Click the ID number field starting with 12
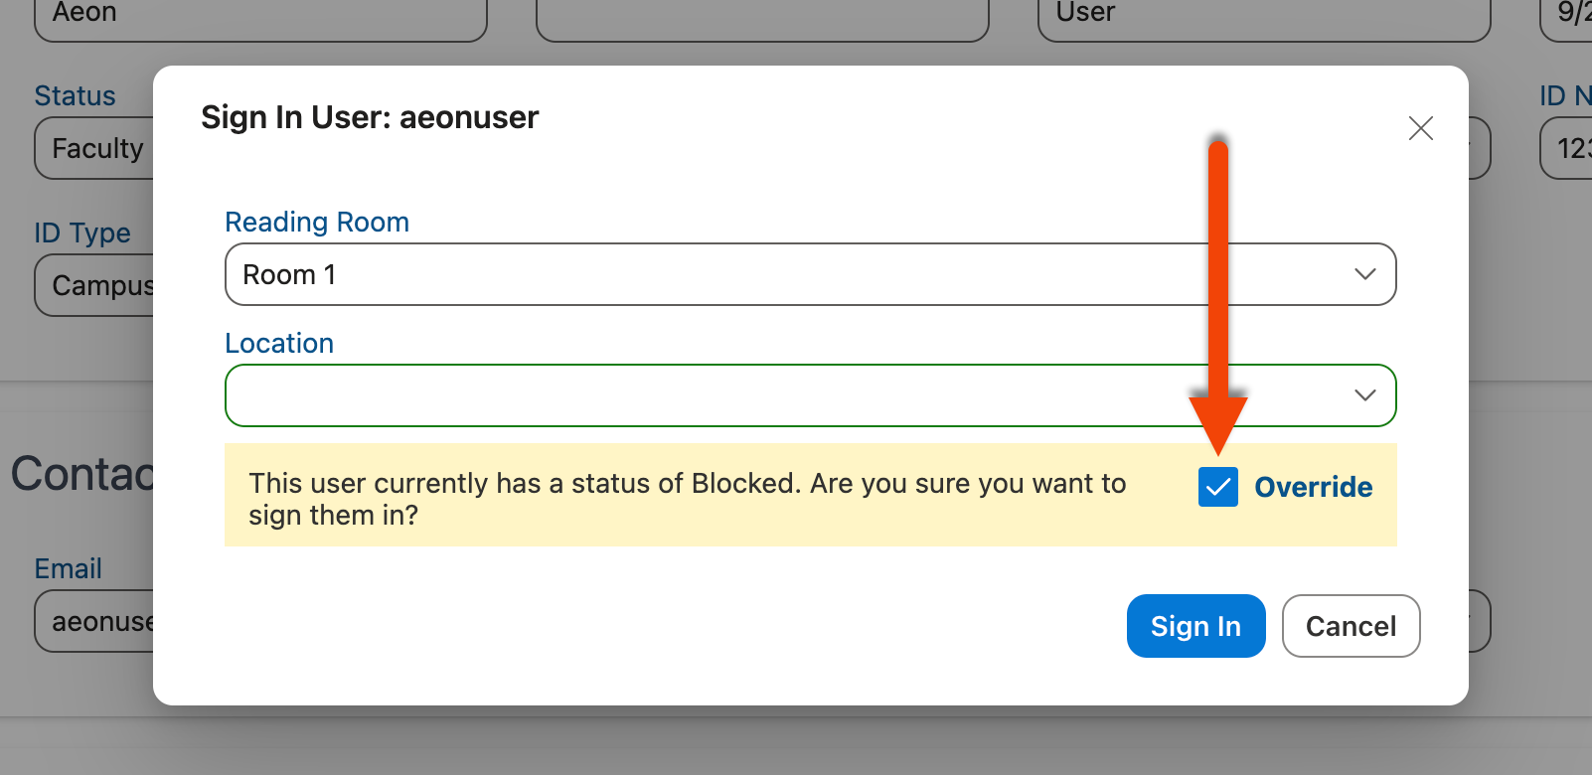The width and height of the screenshot is (1592, 775). point(1570,148)
